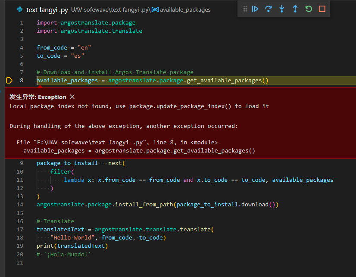Click 'During handling of the above exception' text
Viewport: 356px width, 277px height.
[124, 126]
